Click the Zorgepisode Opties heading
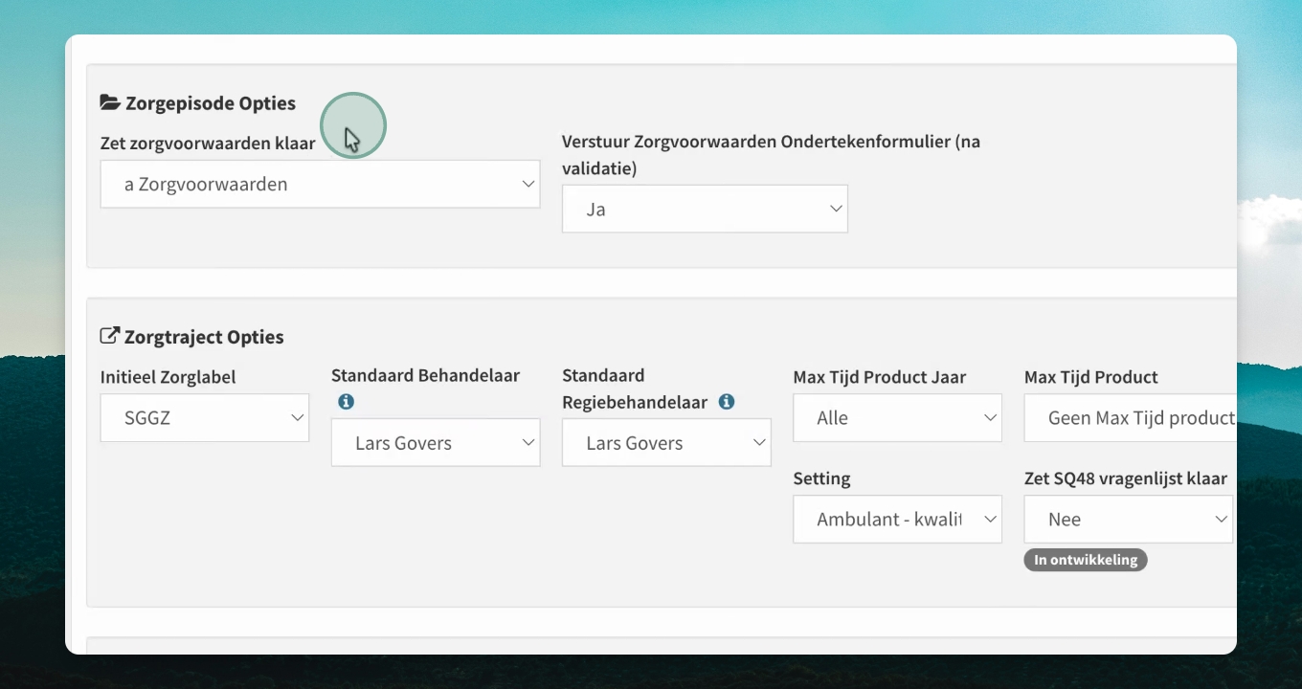 pyautogui.click(x=211, y=103)
